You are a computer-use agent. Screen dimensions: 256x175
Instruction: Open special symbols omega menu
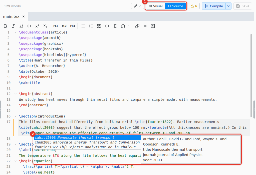[x=125, y=26]
